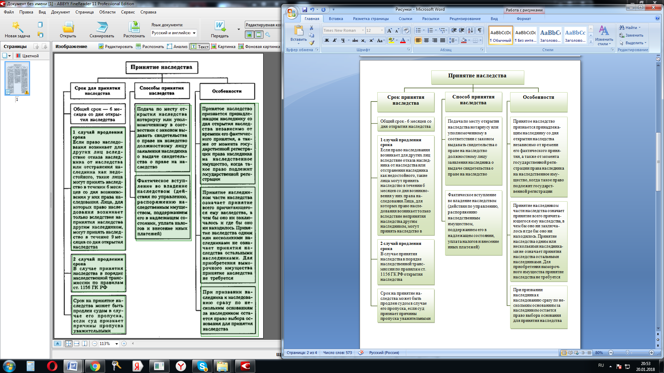The image size is (664, 373).
Task: Toggle bold Ж in Word
Action: pos(326,40)
